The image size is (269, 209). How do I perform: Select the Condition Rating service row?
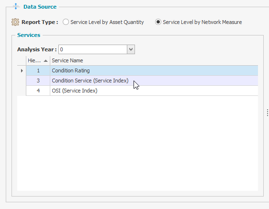point(142,70)
